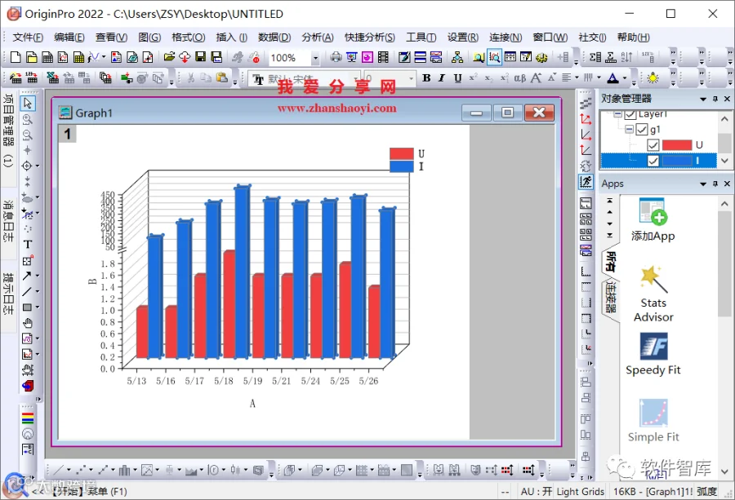Open the 消息日志 side tab
Image resolution: width=735 pixels, height=500 pixels.
coord(8,220)
